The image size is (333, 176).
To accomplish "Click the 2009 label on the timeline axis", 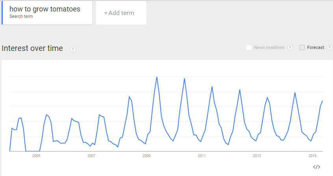I will [x=147, y=156].
